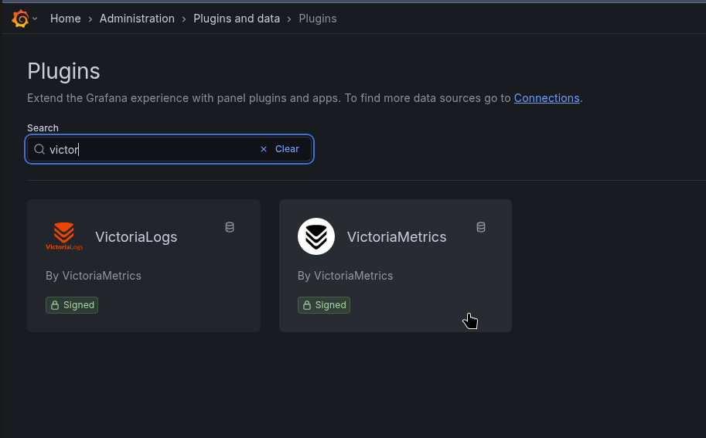Click the X icon in the search field
This screenshot has height=438, width=706.
(264, 149)
